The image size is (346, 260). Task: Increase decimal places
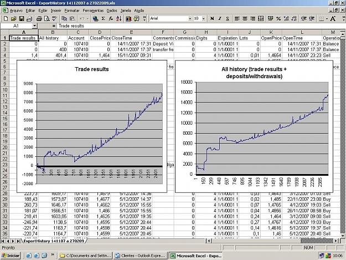(286, 18)
